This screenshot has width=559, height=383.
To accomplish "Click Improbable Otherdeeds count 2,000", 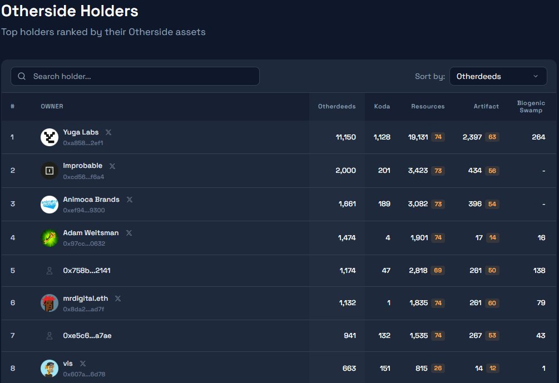I will tap(345, 171).
